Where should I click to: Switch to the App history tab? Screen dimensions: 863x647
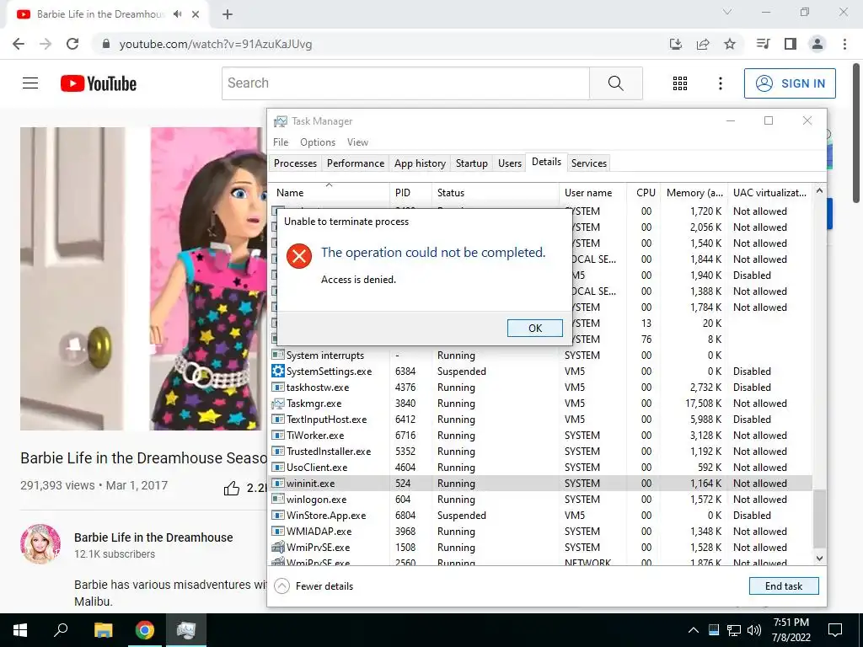tap(420, 163)
